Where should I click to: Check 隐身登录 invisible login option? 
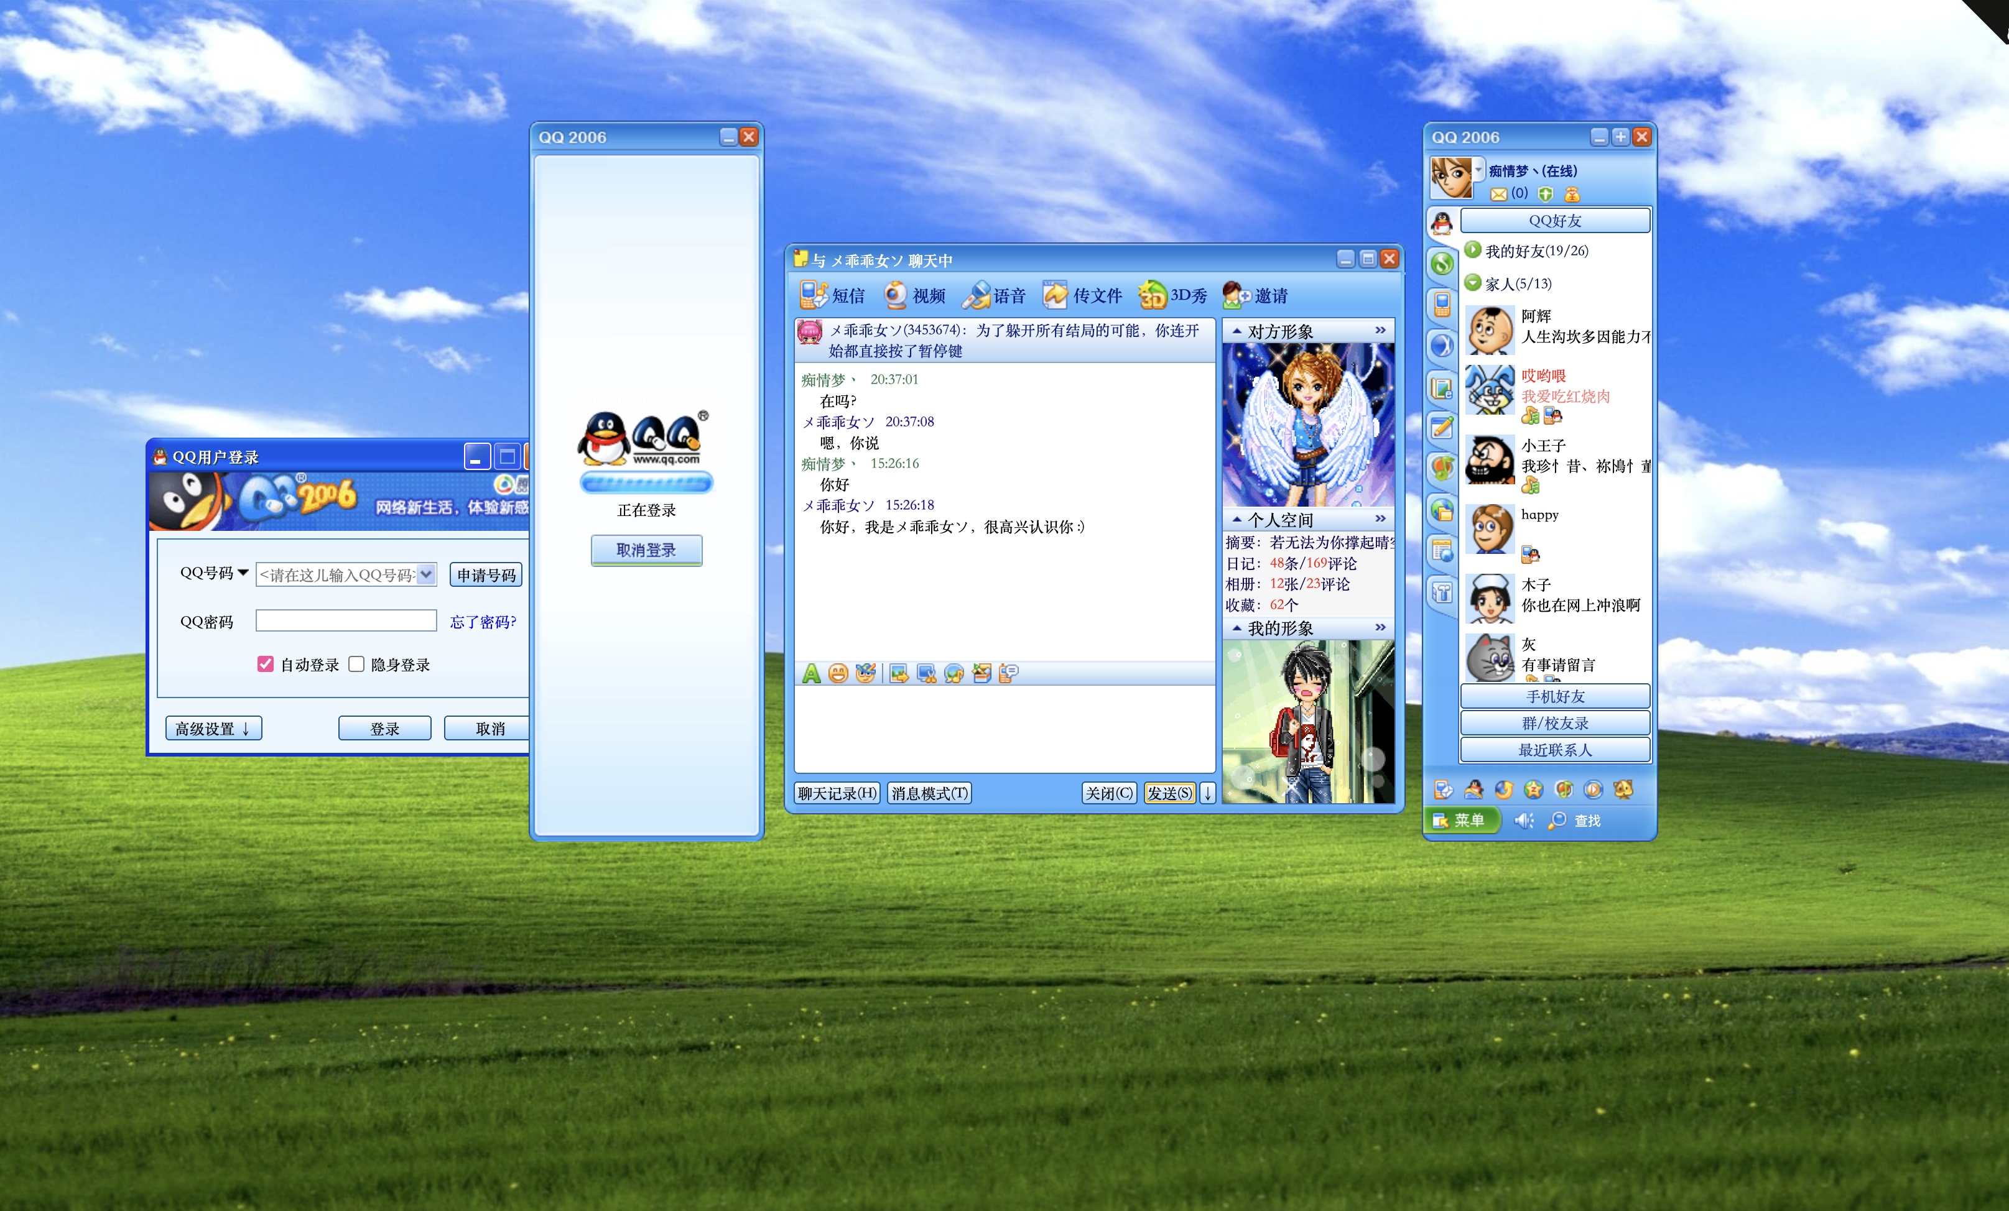(x=356, y=664)
